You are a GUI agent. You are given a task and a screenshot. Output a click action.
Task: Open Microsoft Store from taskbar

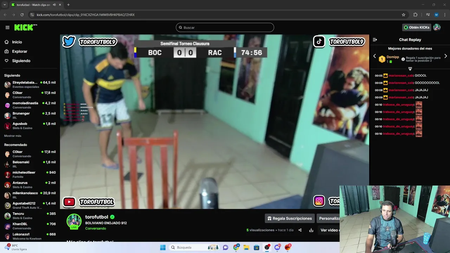click(x=257, y=247)
